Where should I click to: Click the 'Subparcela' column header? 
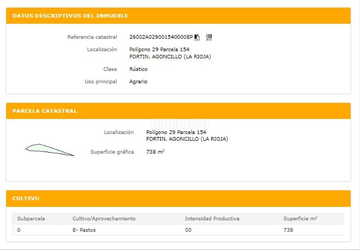point(31,219)
